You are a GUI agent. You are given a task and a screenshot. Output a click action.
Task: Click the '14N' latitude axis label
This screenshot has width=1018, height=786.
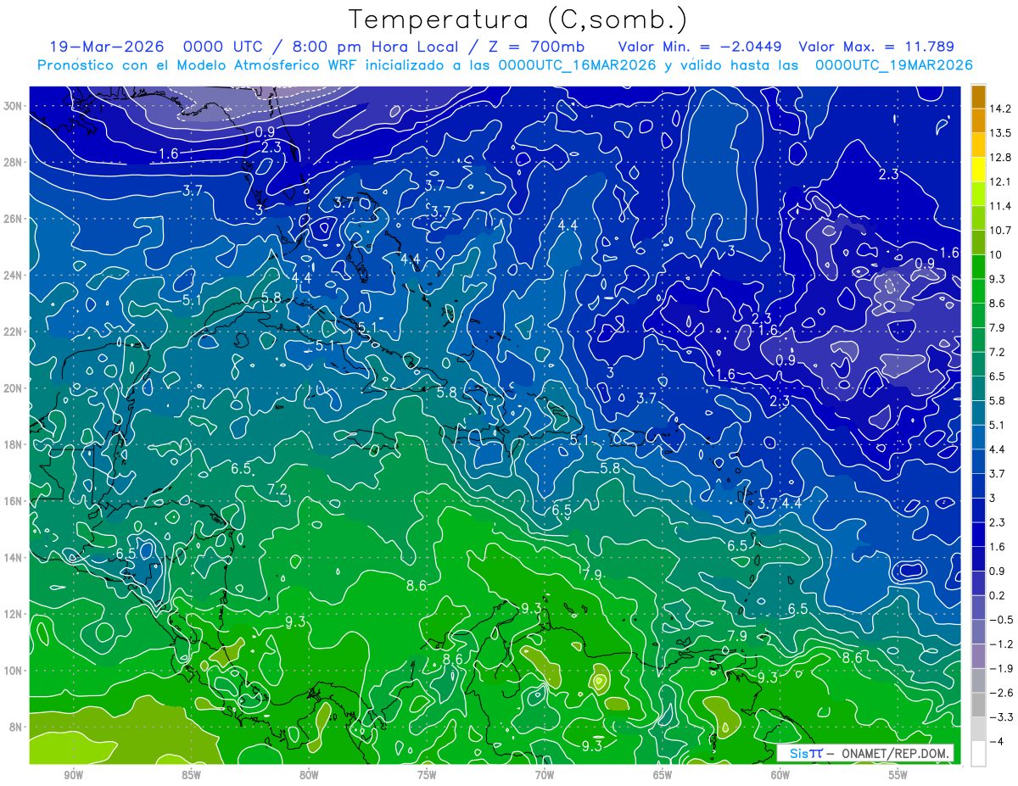(13, 558)
